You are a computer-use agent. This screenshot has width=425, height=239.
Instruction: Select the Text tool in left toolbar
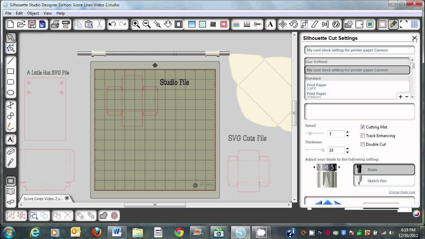click(11, 139)
